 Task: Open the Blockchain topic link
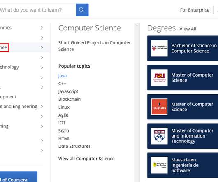[x=70, y=99]
